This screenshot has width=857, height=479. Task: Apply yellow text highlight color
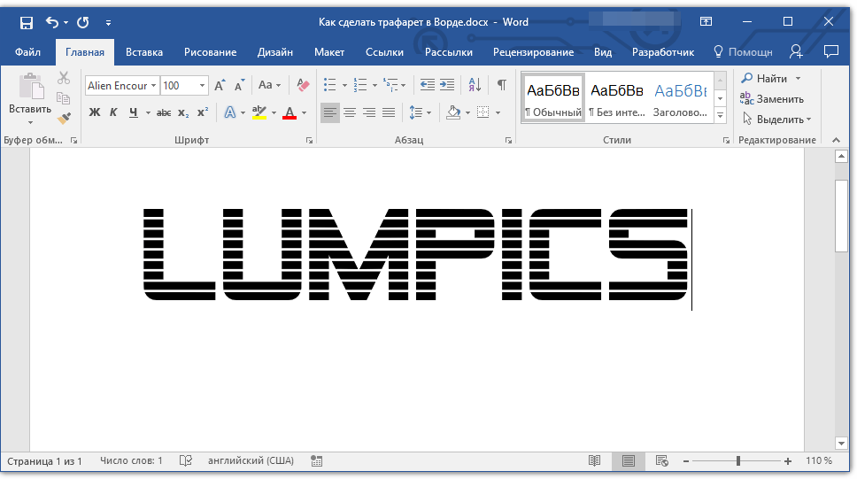(x=259, y=112)
